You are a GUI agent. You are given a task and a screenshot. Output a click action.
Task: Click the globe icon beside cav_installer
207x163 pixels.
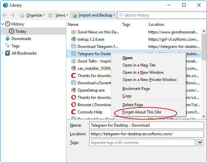tap(74, 68)
